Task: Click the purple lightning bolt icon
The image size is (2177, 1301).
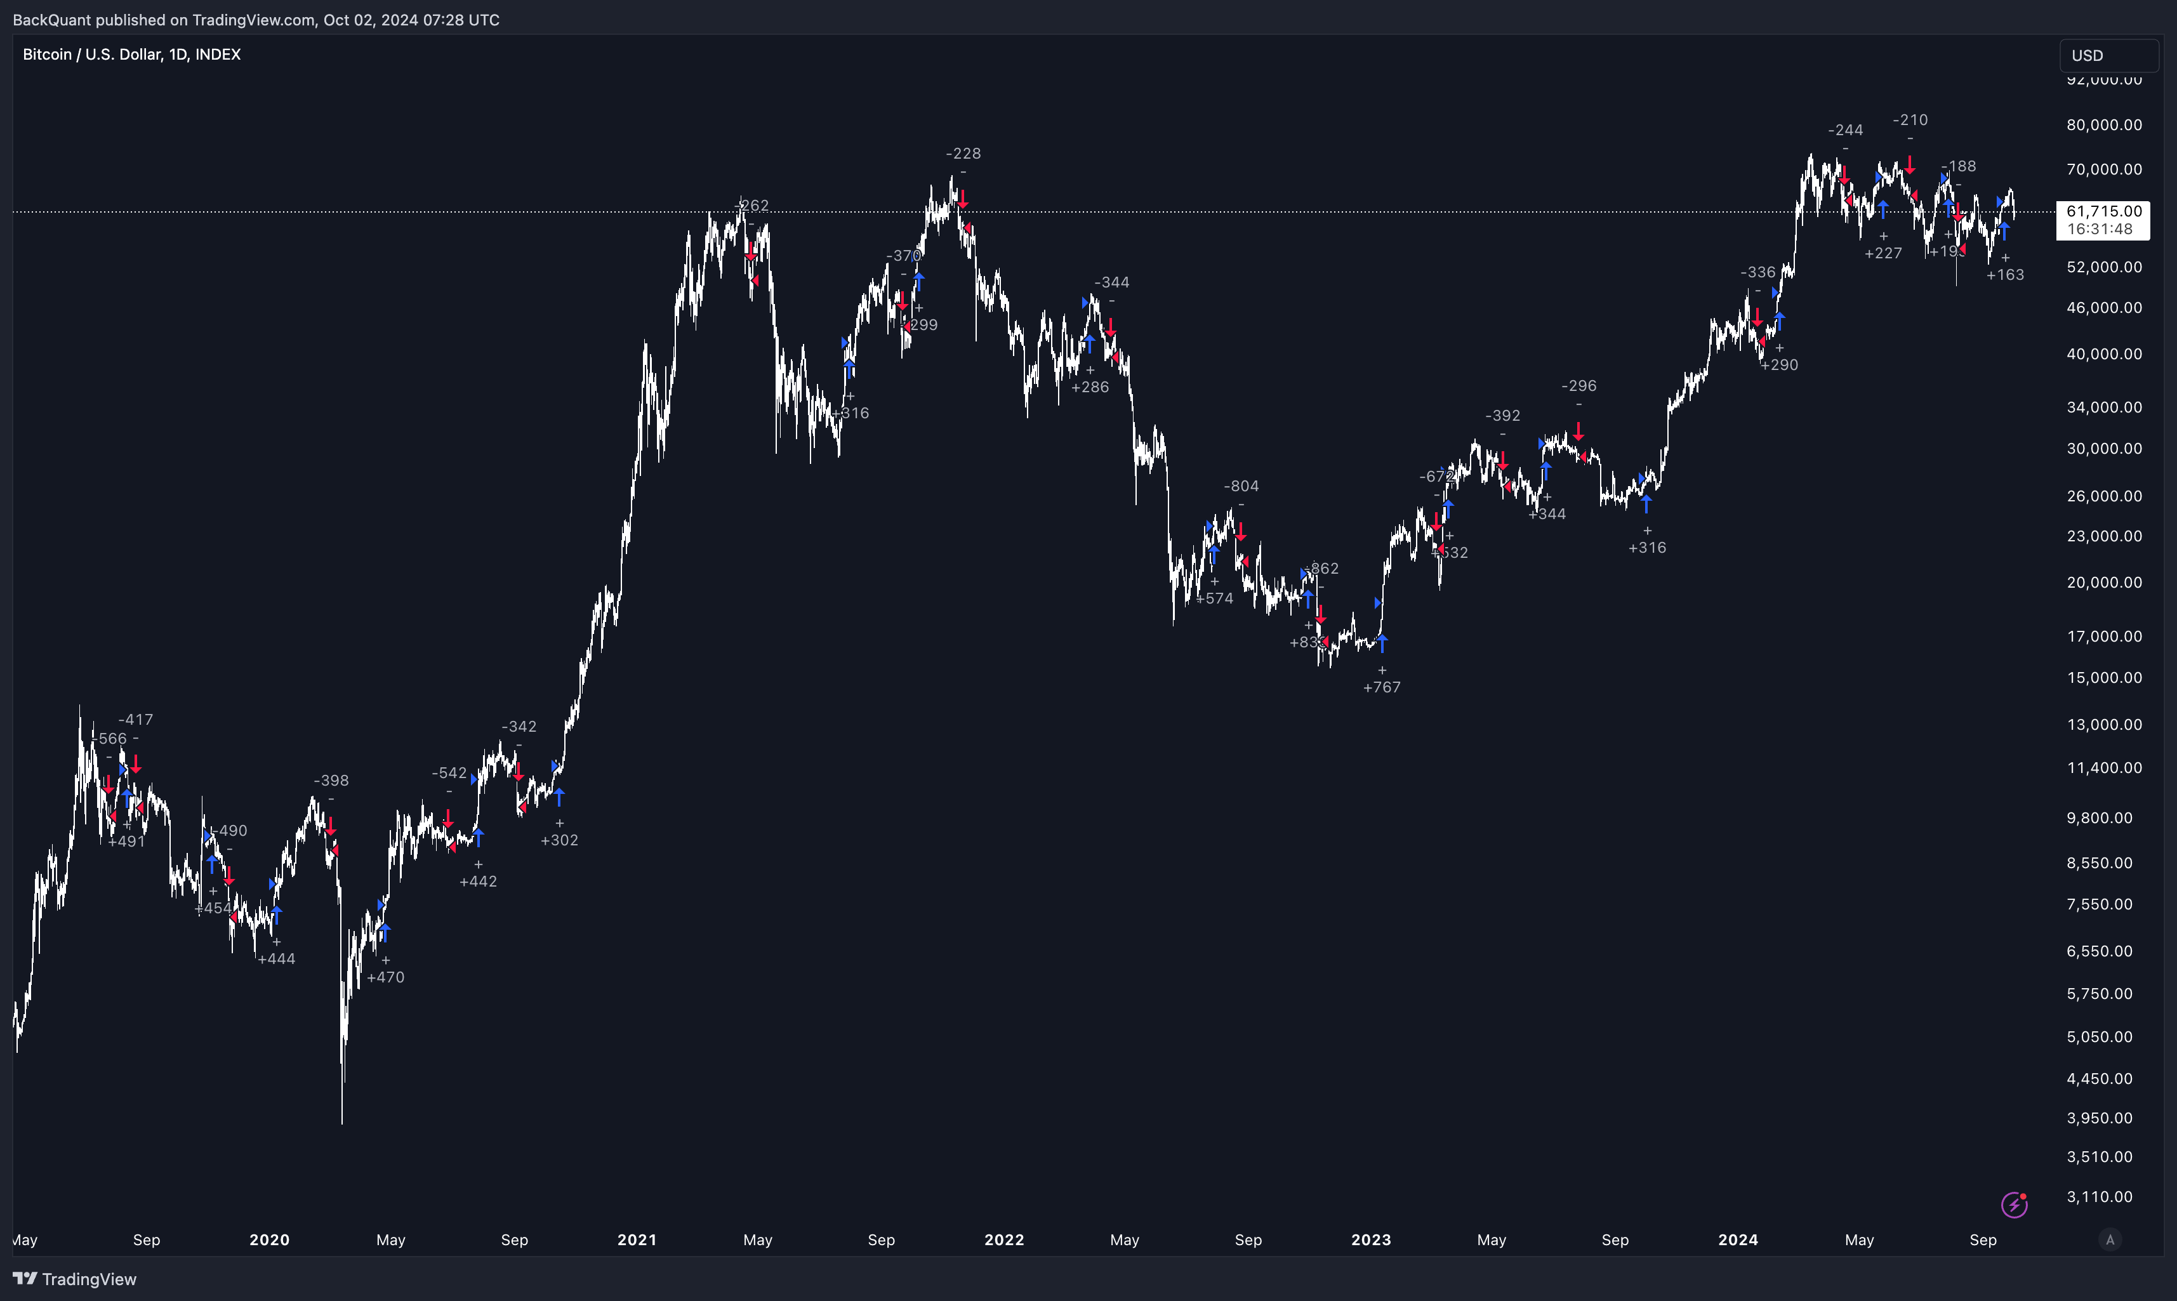Action: click(2014, 1205)
